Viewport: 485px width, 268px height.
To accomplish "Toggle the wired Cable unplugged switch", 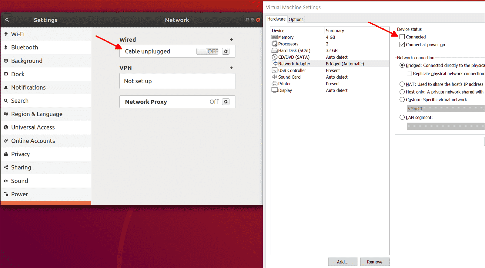I will point(208,51).
